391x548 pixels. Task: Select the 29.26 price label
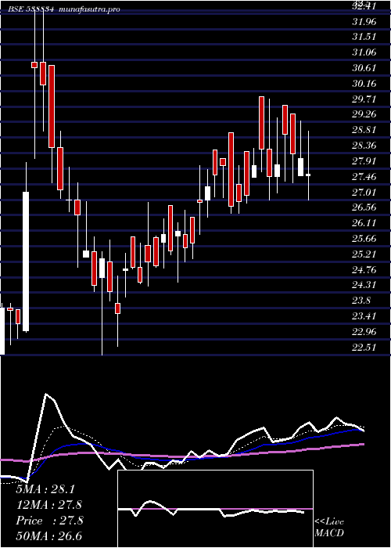(x=364, y=114)
